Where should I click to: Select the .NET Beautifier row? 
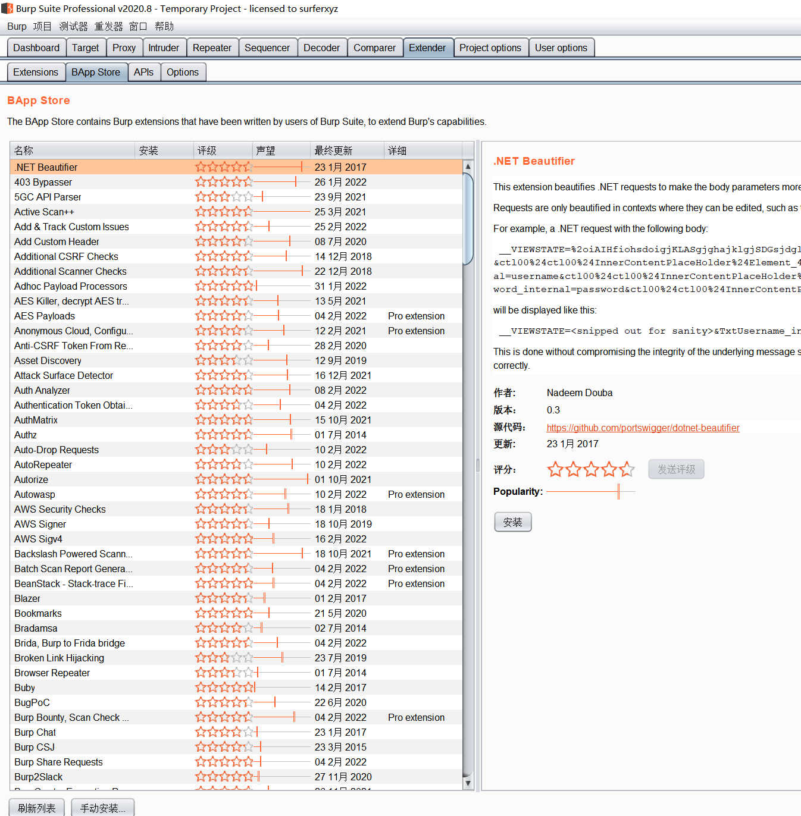tap(236, 167)
